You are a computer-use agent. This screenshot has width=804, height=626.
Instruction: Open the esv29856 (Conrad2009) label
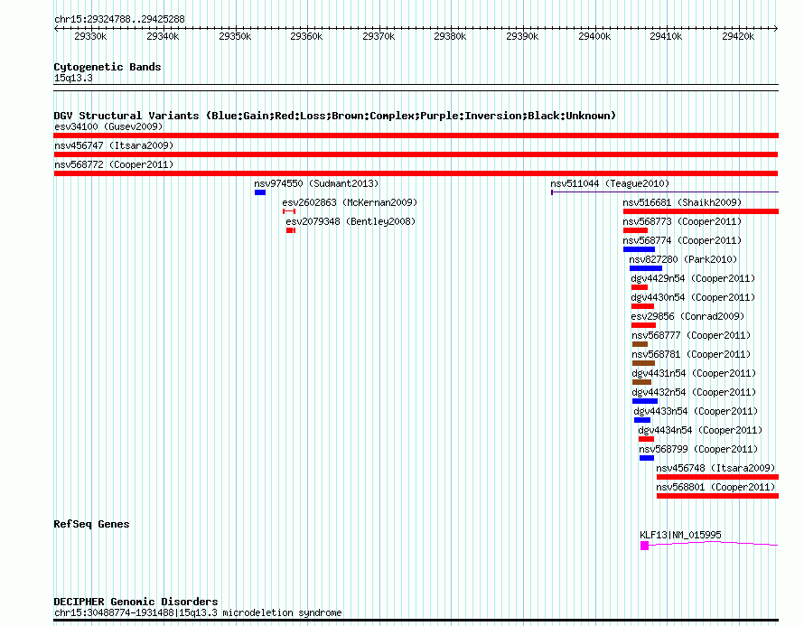[x=687, y=316]
